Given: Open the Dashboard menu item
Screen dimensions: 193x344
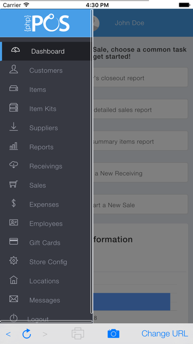Looking at the screenshot, I should (45, 51).
